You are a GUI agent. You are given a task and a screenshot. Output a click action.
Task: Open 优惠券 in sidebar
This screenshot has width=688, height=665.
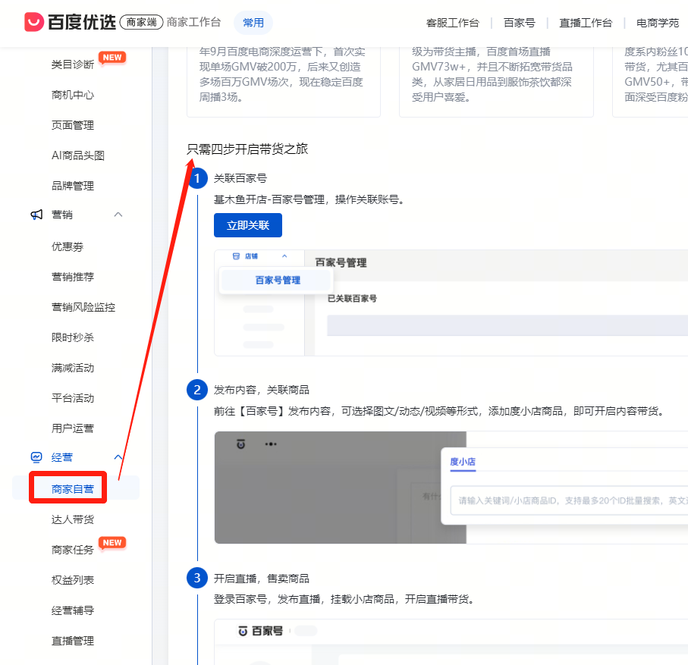click(x=68, y=246)
